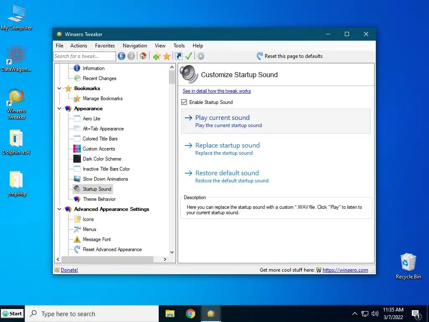Select the Dolphin-x64 desktop folder
429x322 pixels.
tap(16, 142)
